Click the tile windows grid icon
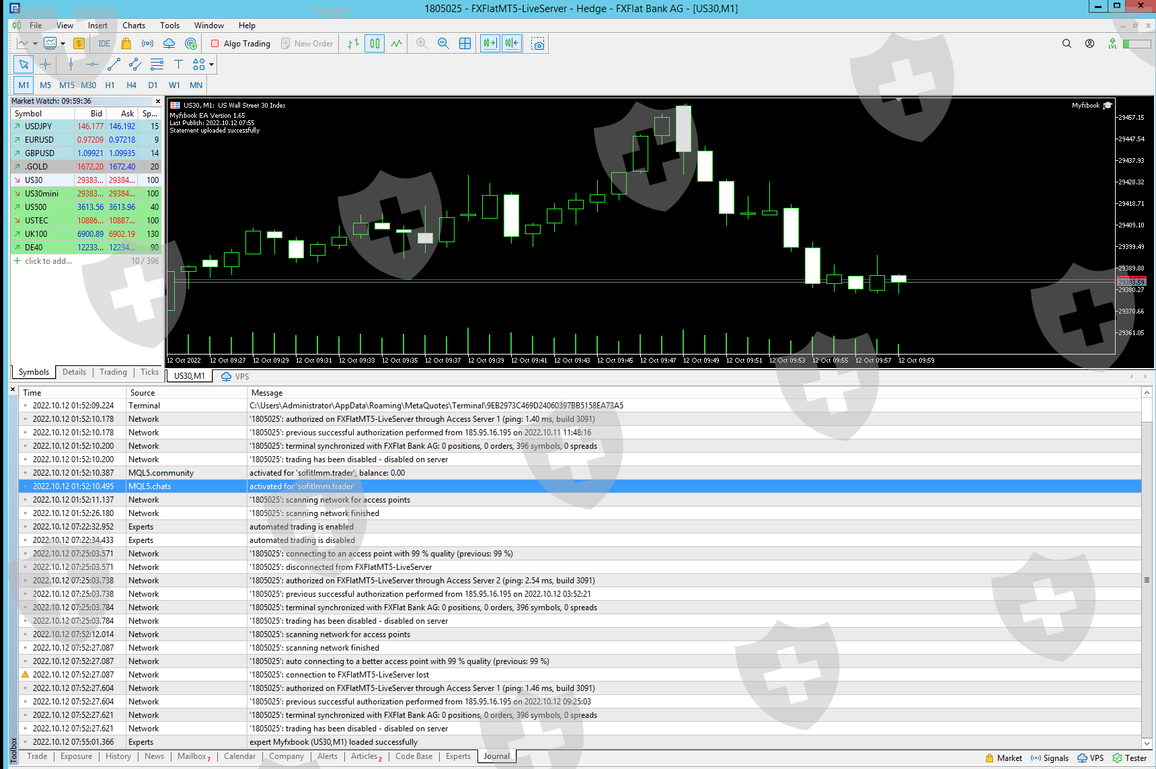The width and height of the screenshot is (1156, 769). click(465, 44)
